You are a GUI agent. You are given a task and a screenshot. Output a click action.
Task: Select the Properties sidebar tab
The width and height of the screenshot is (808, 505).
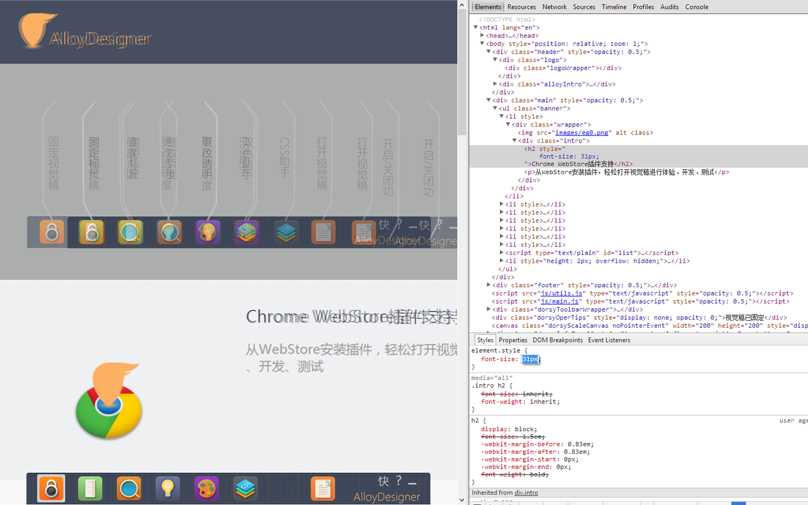pos(513,340)
